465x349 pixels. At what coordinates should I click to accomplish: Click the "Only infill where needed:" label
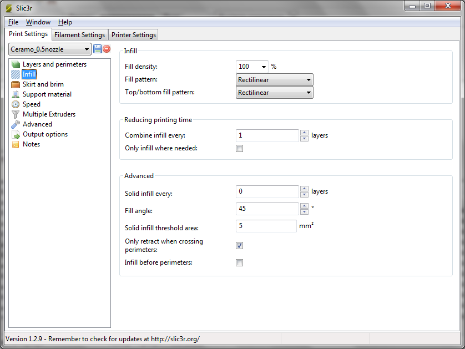(161, 148)
